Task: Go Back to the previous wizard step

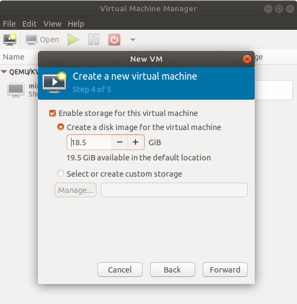Action: tap(172, 270)
